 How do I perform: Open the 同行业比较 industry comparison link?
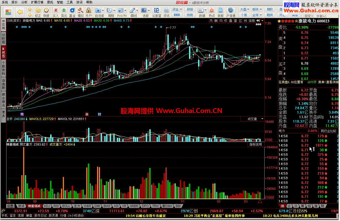pyautogui.click(x=328, y=131)
